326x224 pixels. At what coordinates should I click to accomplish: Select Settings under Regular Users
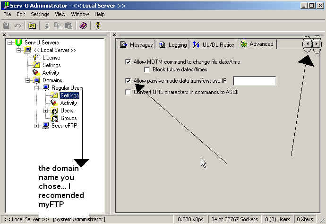pos(69,95)
